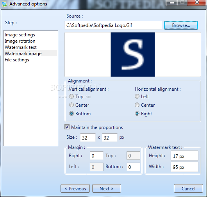Toggle Maintain the proportions checkbox

pyautogui.click(x=67, y=127)
